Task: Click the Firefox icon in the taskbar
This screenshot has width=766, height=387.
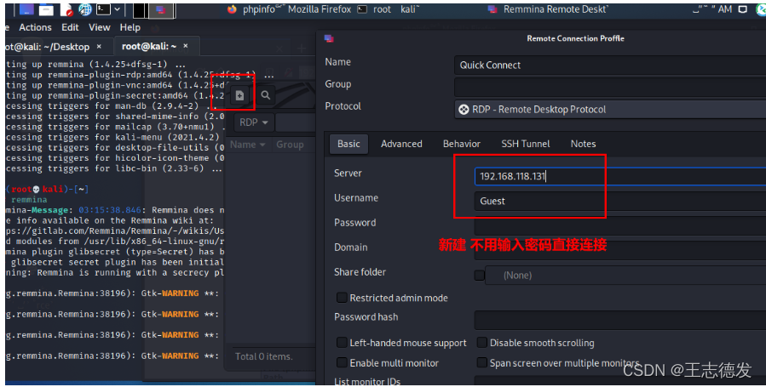Action: [x=232, y=9]
